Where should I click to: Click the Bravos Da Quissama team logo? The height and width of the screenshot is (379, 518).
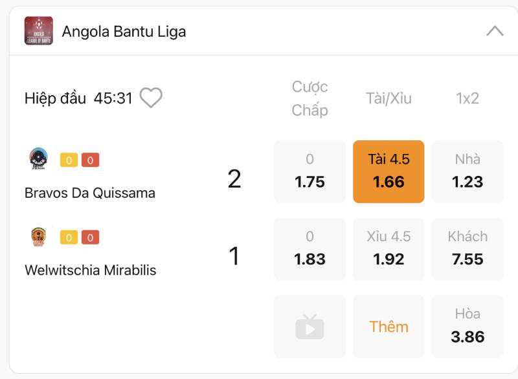39,159
